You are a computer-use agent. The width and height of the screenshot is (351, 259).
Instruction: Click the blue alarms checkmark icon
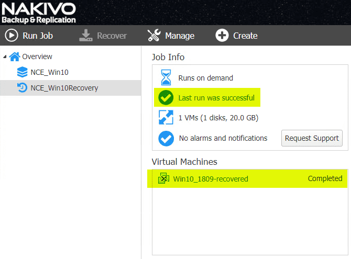tap(166, 138)
